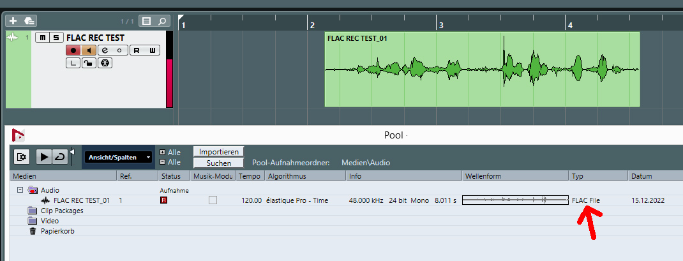Viewport: 683px width, 261px height.
Task: Tick the Musik-Modus checkbox for FLAC REC TEST_01
Action: (x=213, y=200)
